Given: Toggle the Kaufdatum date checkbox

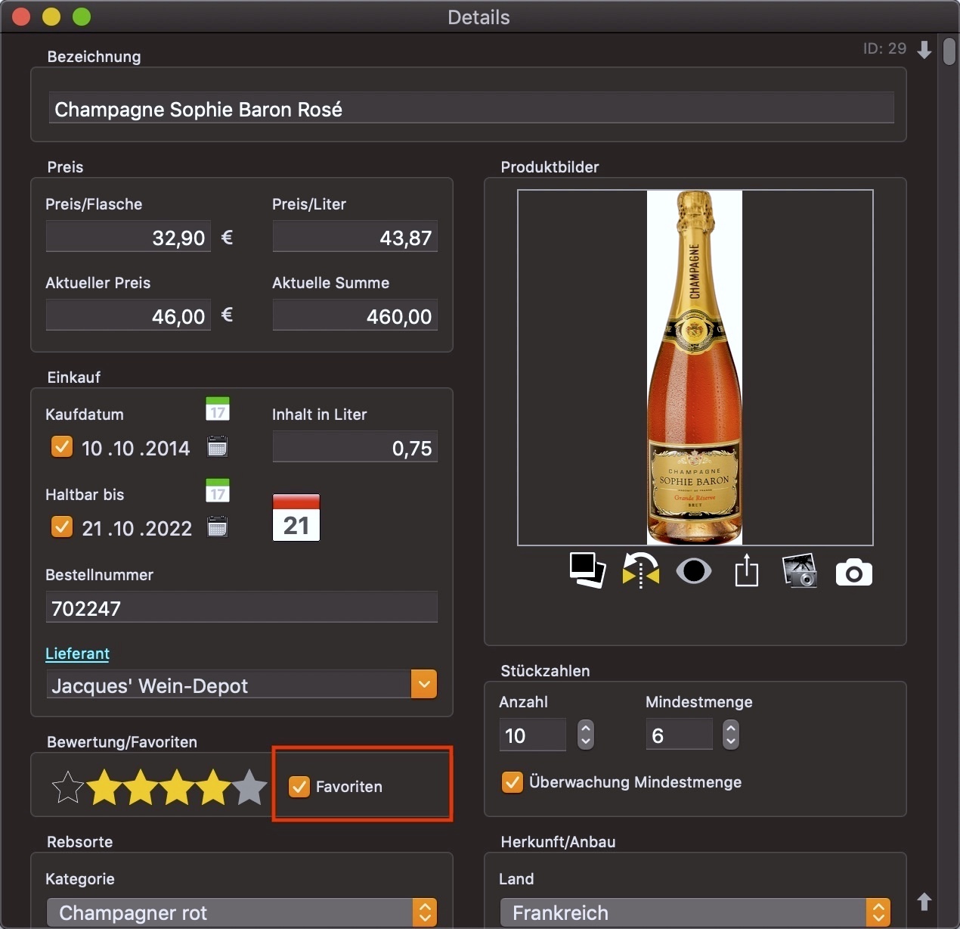Looking at the screenshot, I should point(62,446).
